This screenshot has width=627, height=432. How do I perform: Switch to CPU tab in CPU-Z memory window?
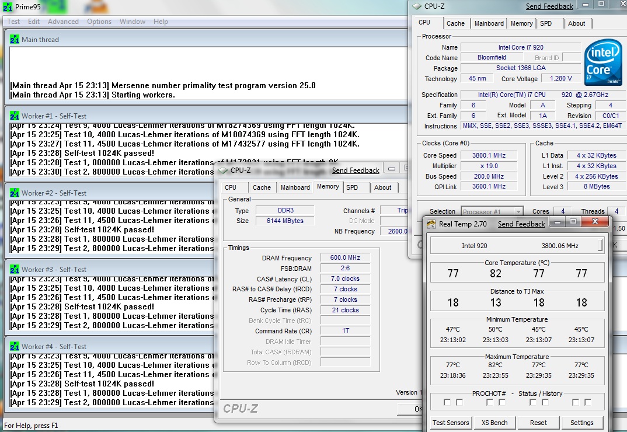231,187
